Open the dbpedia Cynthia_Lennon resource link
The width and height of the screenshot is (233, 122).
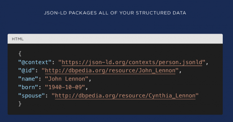coord(125,96)
